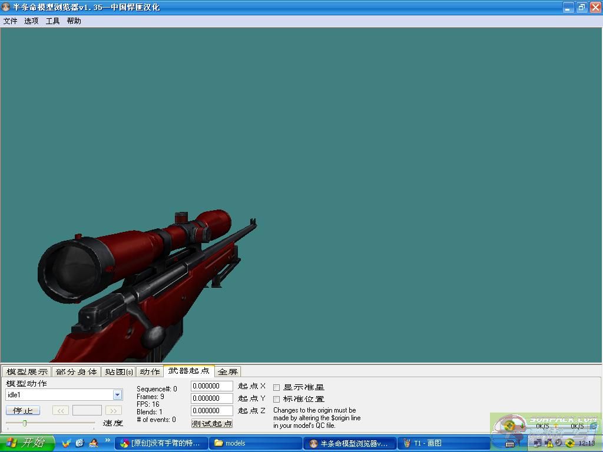Viewport: 603px width, 452px height.
Task: Click the 停止 button
Action: pyautogui.click(x=23, y=410)
